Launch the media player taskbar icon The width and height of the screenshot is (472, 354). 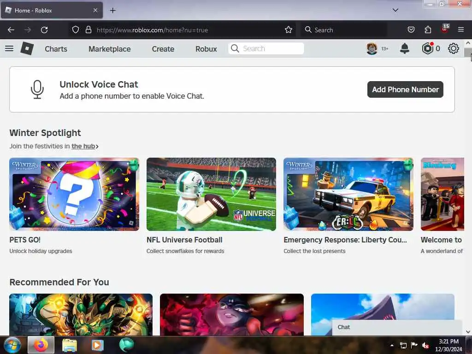98,345
